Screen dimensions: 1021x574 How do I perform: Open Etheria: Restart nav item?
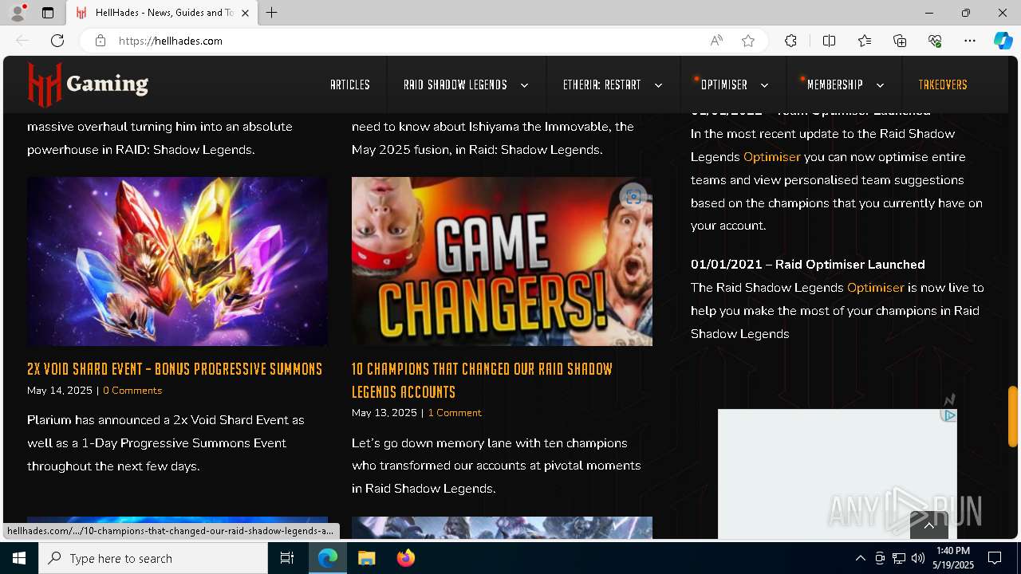click(601, 85)
